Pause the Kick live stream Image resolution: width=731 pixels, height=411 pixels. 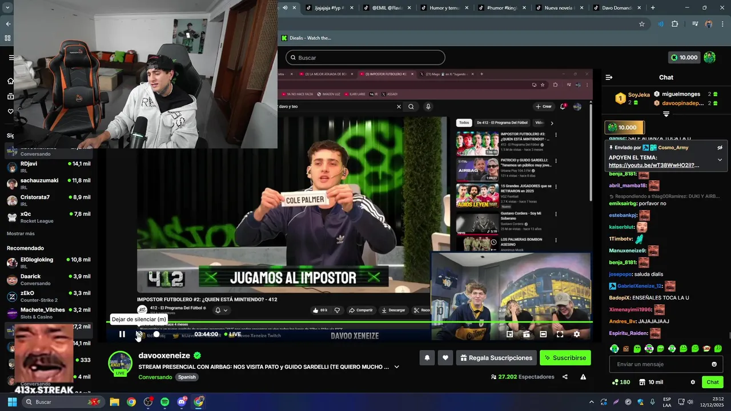point(122,335)
